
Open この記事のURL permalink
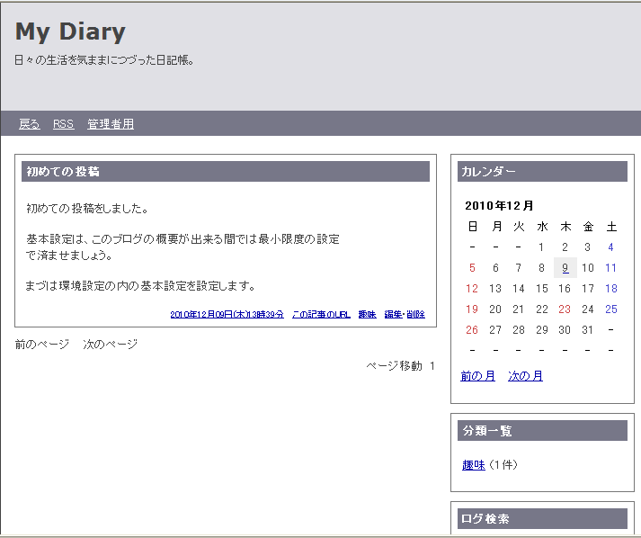[321, 314]
